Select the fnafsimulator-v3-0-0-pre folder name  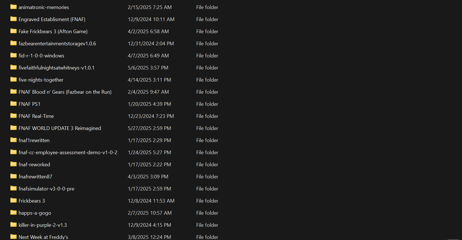[x=46, y=189]
